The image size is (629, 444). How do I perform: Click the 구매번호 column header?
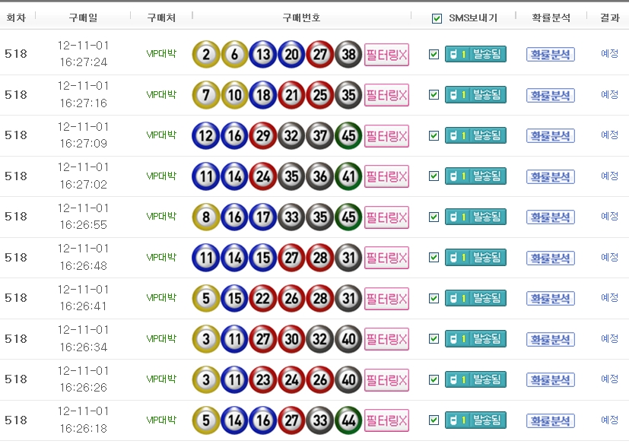tap(301, 17)
